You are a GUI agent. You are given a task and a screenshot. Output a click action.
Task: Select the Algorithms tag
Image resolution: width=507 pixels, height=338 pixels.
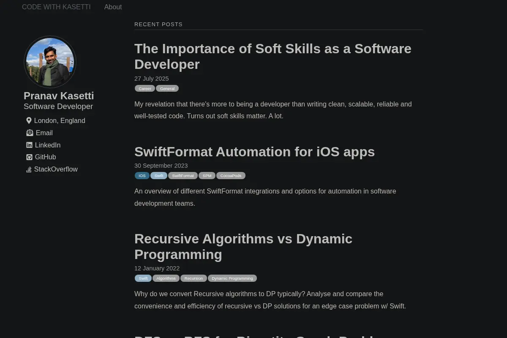(166, 278)
